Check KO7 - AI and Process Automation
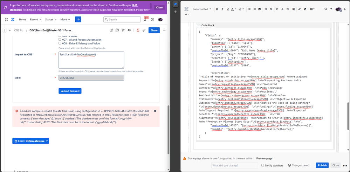This screenshot has width=350, height=172. tap(60, 40)
